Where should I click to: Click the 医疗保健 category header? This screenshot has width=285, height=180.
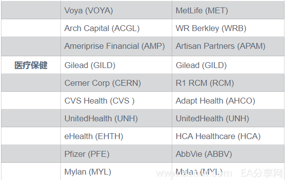coord(31,65)
